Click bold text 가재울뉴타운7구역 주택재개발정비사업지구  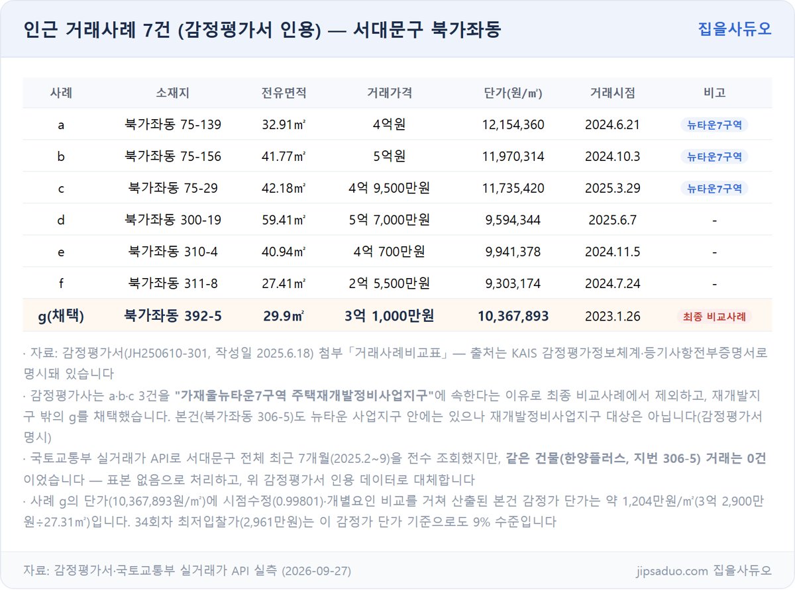pyautogui.click(x=303, y=395)
